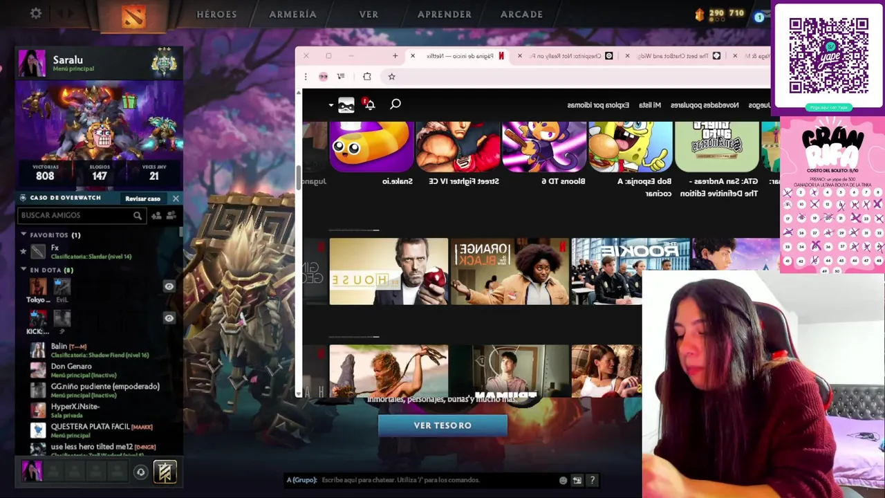
Task: Open the ARMERÍA menu tab
Action: (x=292, y=14)
